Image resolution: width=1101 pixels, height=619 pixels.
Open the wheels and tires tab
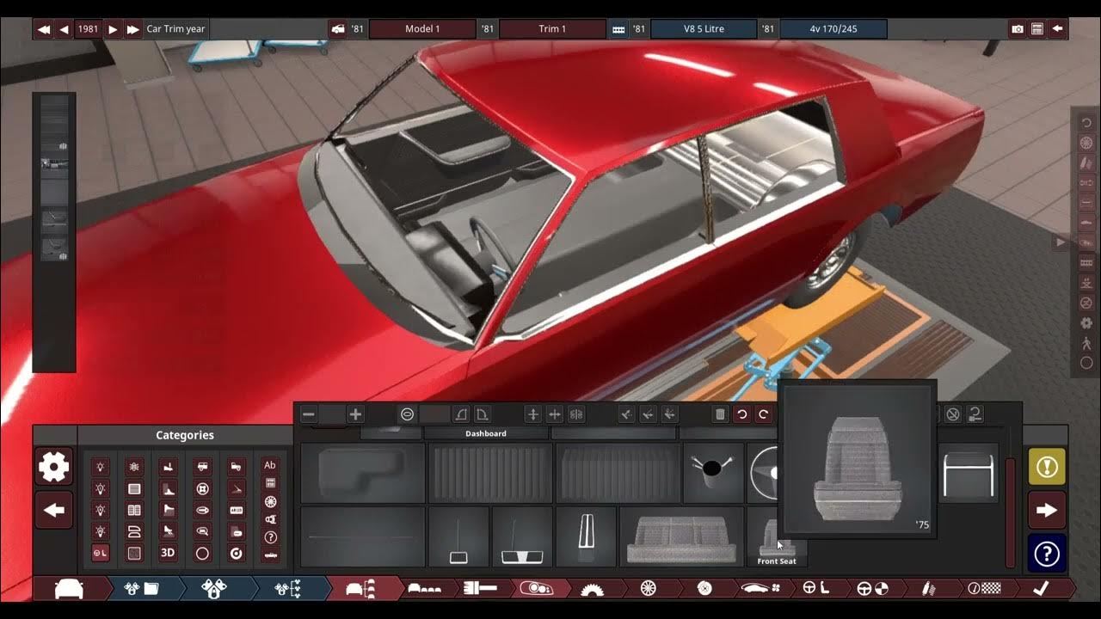[x=649, y=588]
